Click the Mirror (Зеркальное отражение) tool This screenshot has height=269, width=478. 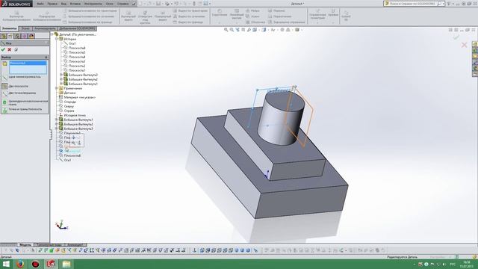(286, 22)
